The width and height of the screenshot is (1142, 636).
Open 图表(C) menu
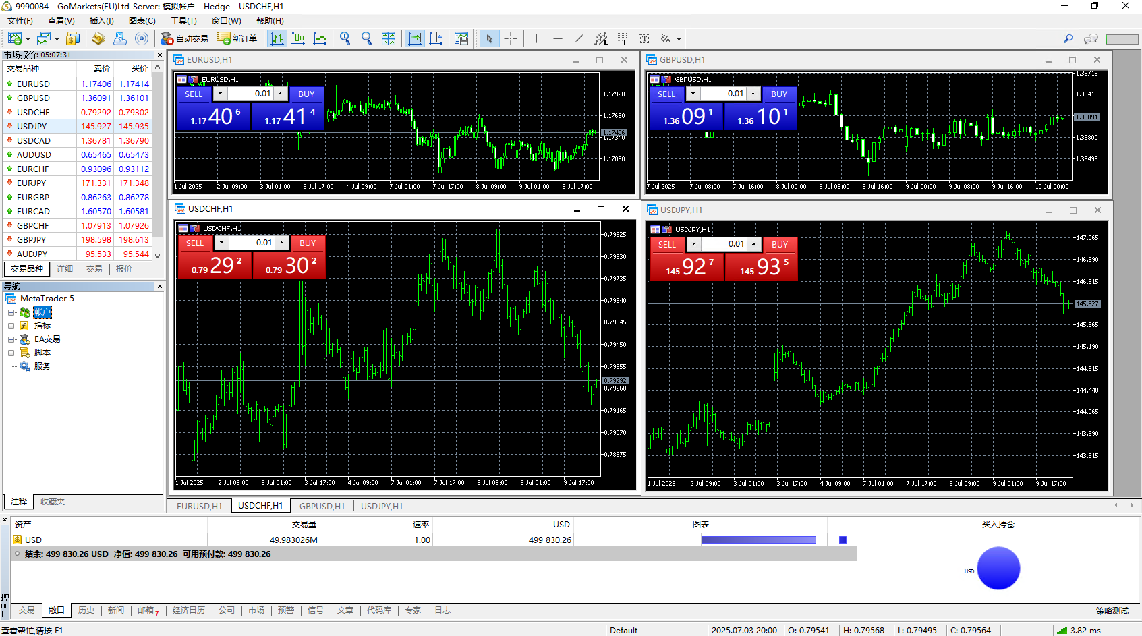tap(142, 21)
